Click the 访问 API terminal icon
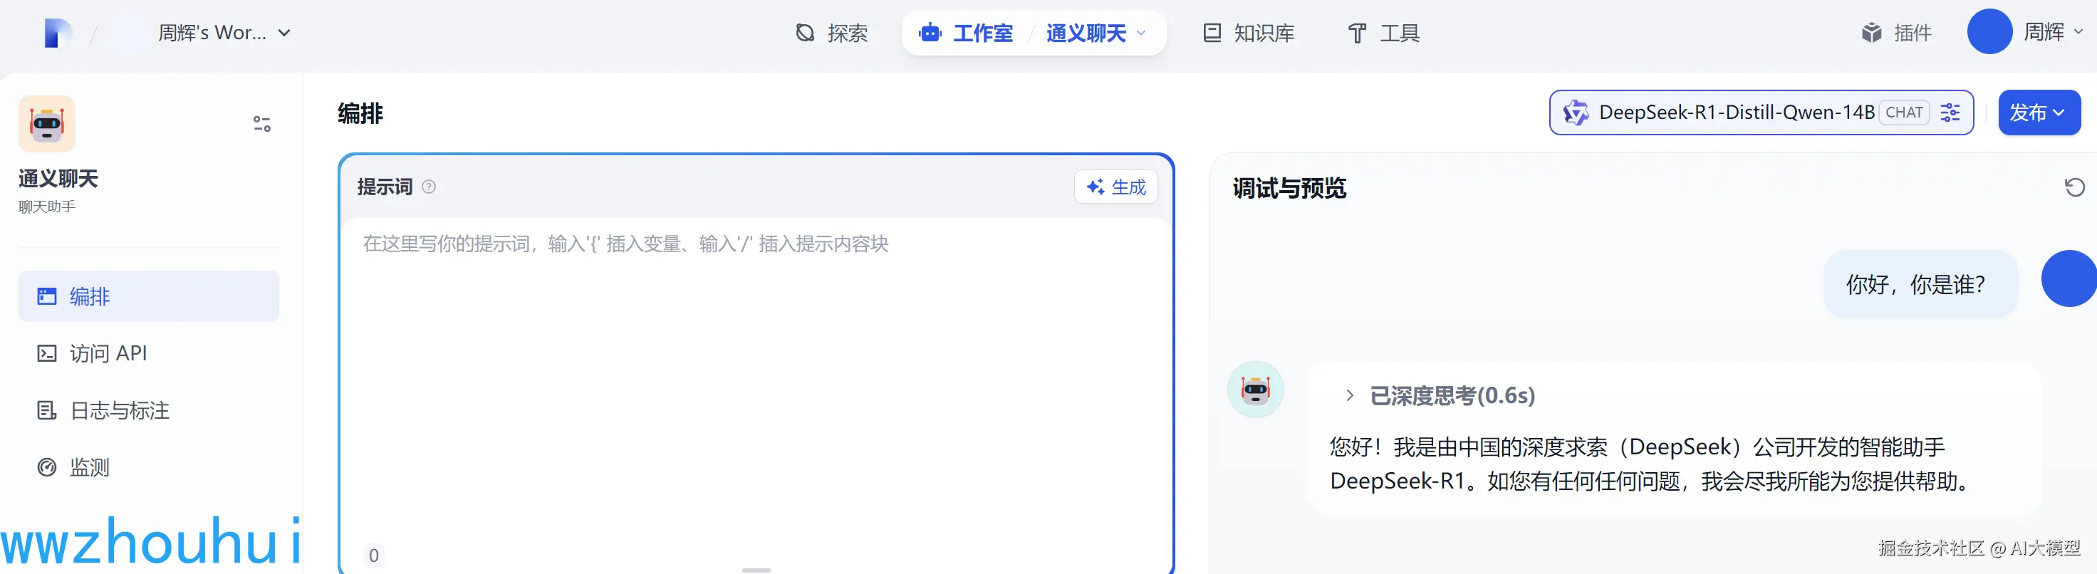The image size is (2097, 574). click(x=47, y=353)
